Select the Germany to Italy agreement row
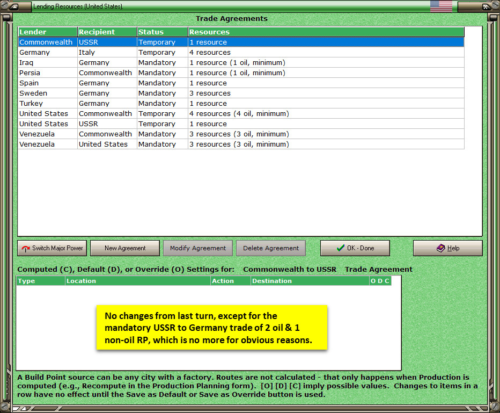Viewport: 500px width, 413px height. coord(241,52)
